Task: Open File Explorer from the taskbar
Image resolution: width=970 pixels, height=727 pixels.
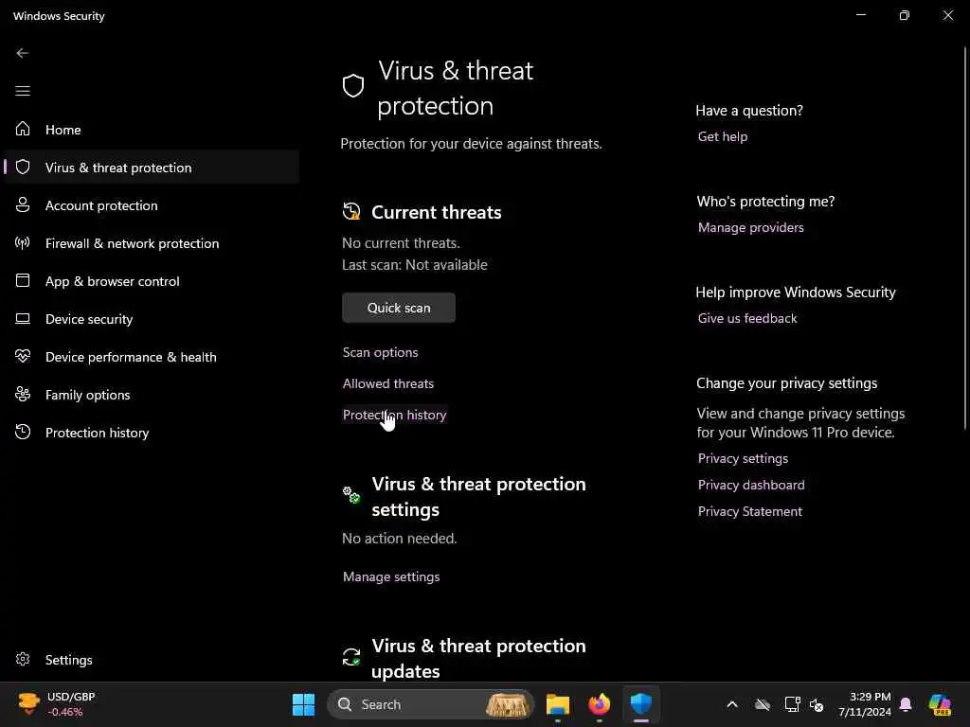Action: coord(557,704)
